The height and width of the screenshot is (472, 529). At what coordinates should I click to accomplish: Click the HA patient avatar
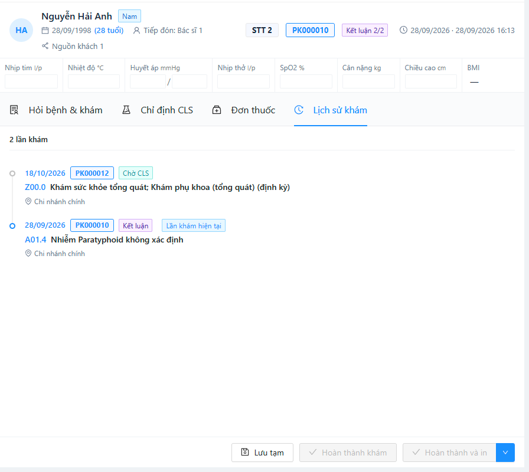click(21, 30)
